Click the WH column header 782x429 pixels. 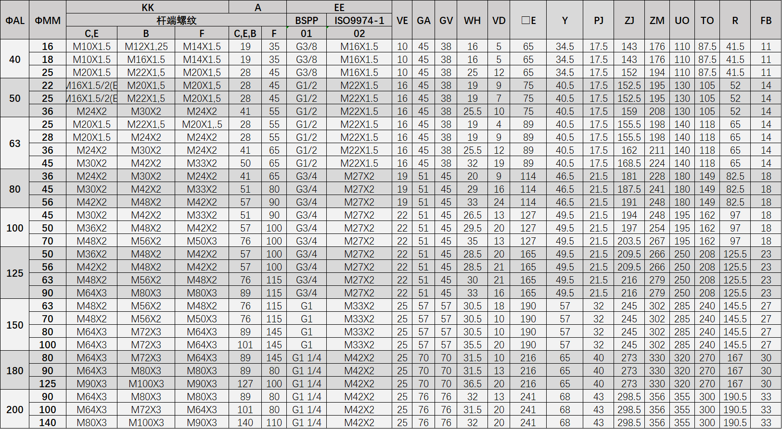(472, 20)
